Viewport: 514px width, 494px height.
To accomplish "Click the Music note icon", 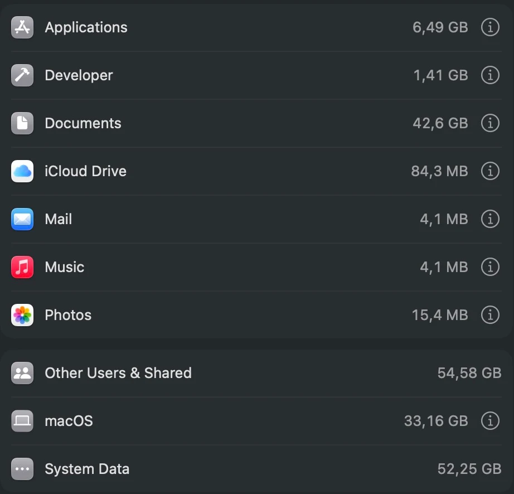I will [22, 267].
